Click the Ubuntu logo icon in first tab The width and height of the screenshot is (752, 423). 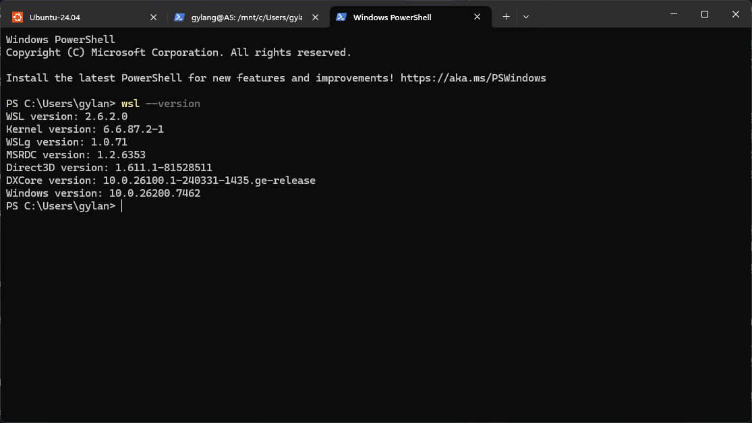[x=18, y=17]
